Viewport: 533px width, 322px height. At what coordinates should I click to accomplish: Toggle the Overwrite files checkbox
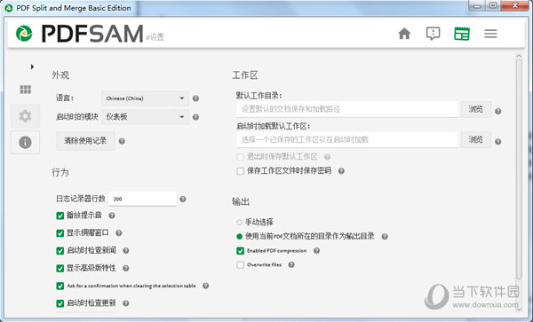(x=241, y=264)
